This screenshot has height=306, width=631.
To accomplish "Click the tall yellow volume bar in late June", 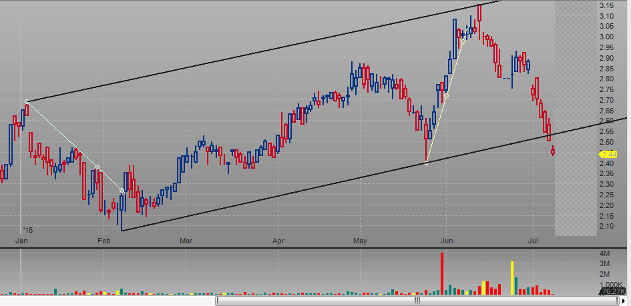I will [x=512, y=278].
